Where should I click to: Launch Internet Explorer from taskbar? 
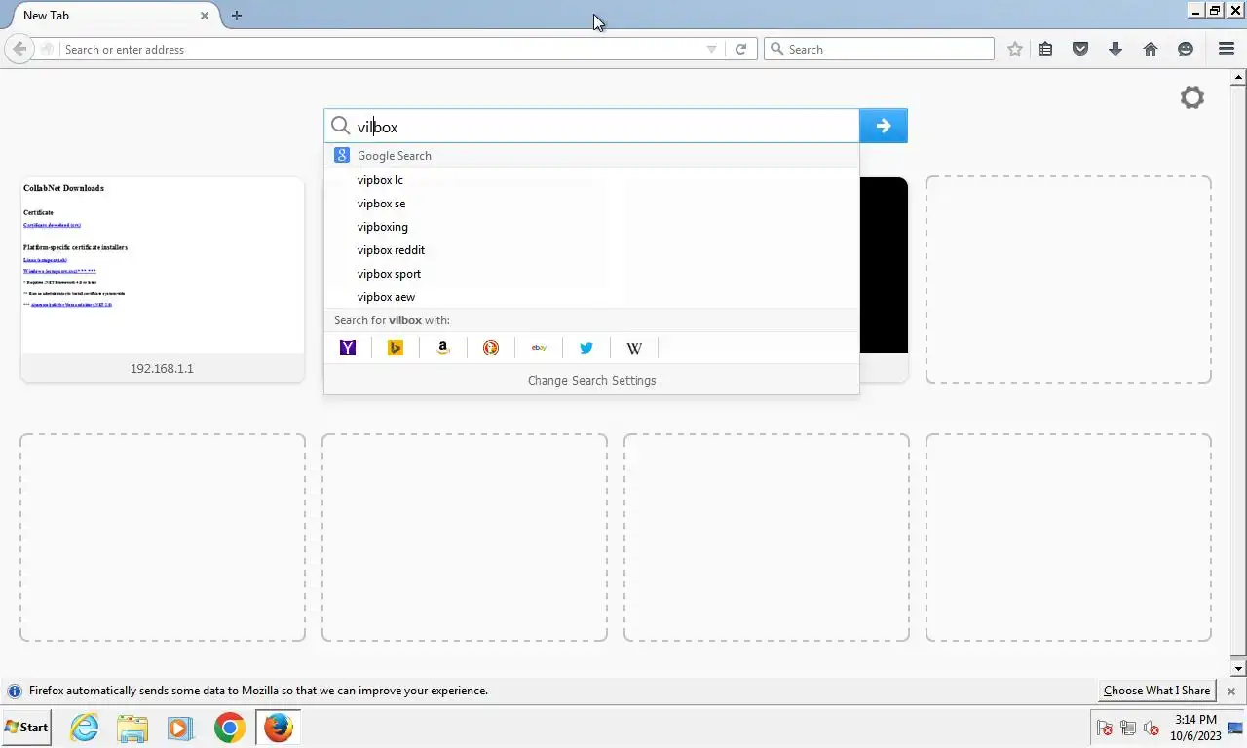85,728
